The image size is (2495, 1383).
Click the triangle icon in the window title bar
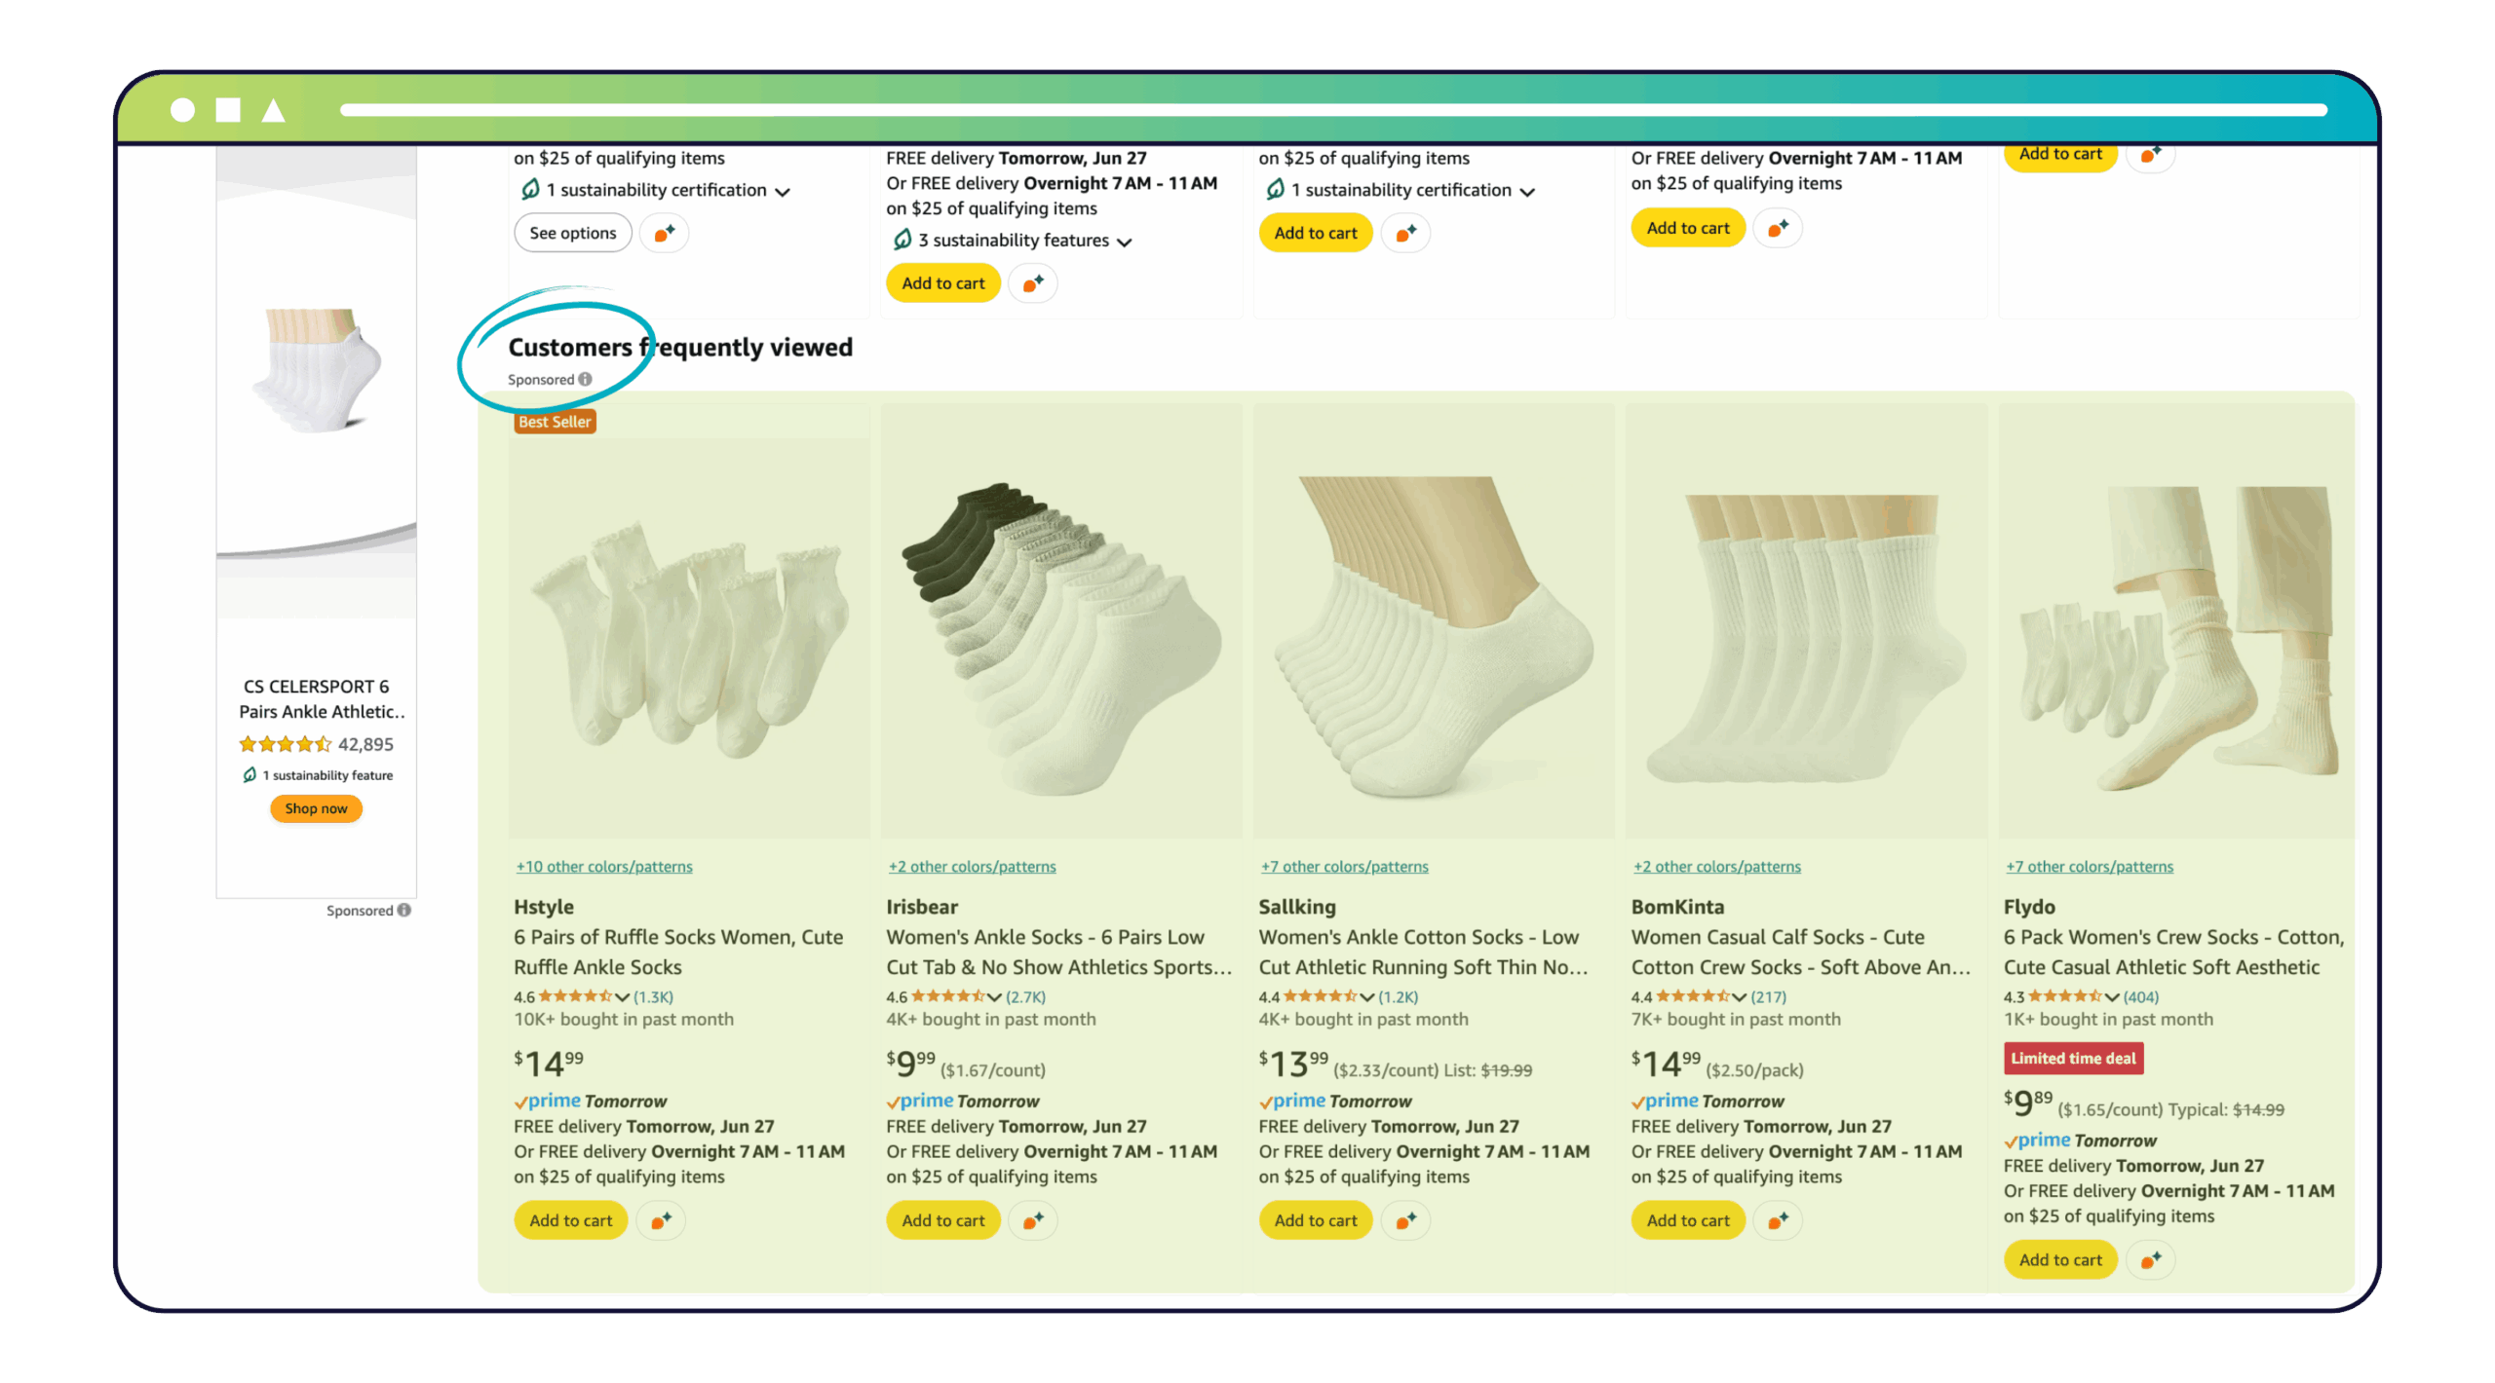274,110
